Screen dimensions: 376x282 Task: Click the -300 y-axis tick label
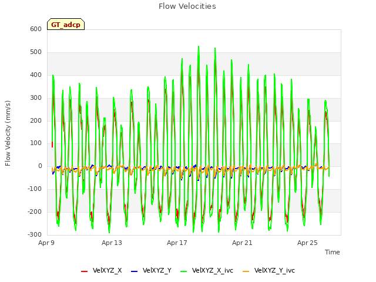[35, 234]
